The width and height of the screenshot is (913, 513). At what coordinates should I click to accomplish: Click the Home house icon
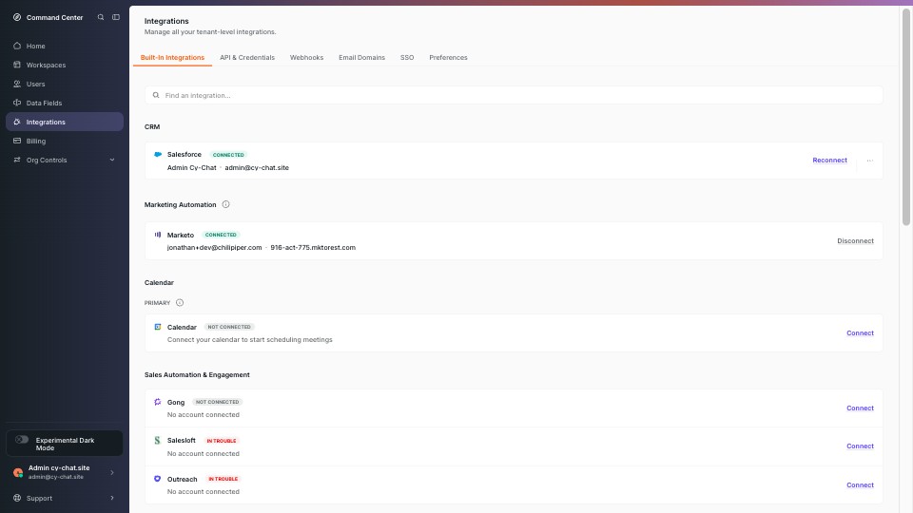click(17, 46)
